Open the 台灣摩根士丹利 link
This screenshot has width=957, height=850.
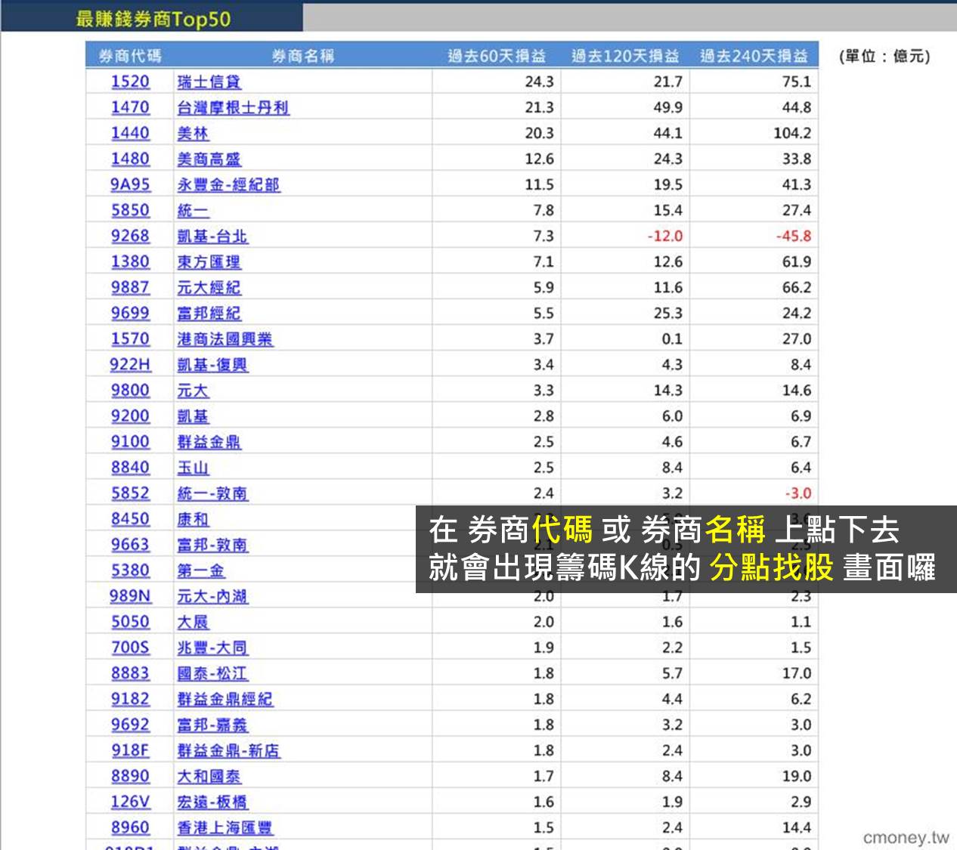coord(233,108)
